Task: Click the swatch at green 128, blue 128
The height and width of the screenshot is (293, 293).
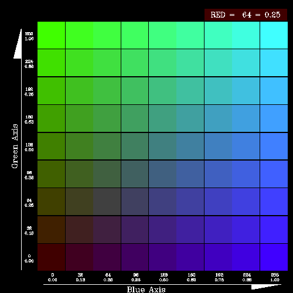Action: (x=162, y=146)
